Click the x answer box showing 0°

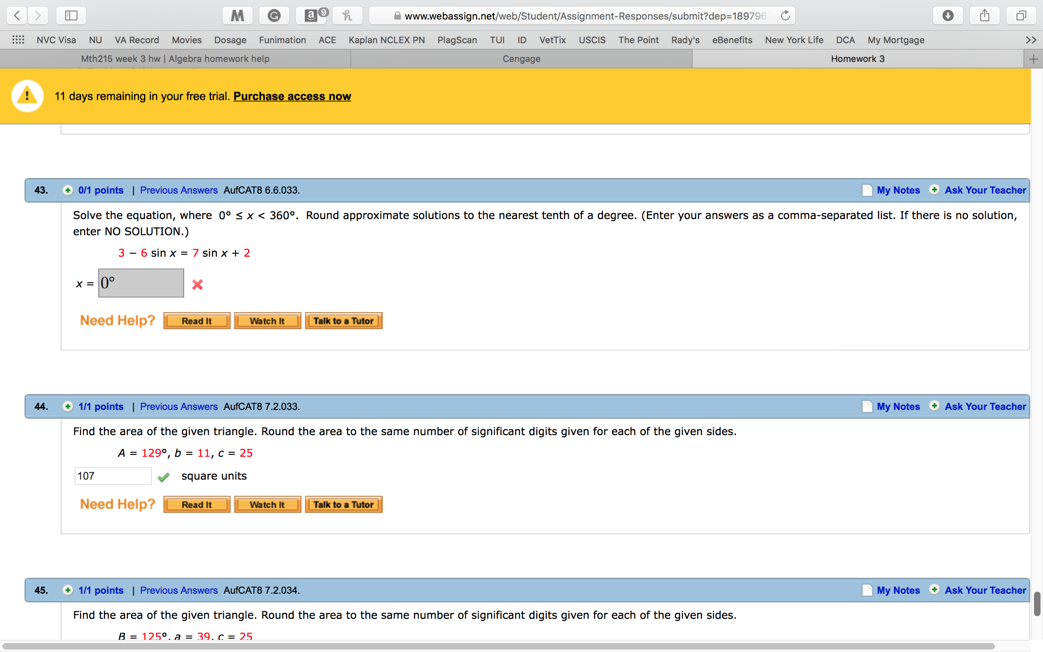point(141,283)
